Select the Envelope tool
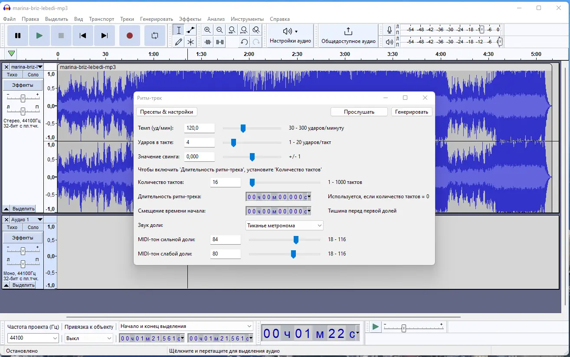 (x=190, y=30)
